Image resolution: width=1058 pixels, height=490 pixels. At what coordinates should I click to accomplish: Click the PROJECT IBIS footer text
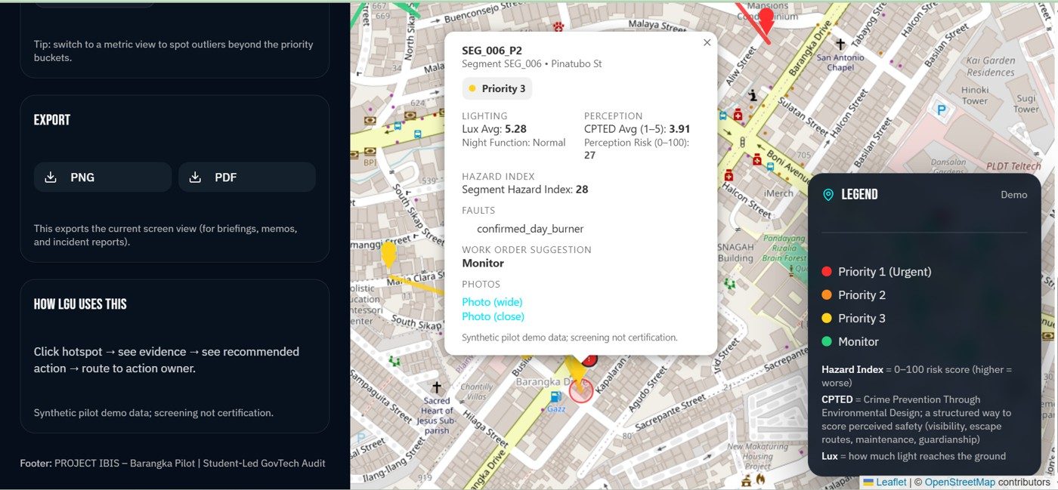coord(172,463)
